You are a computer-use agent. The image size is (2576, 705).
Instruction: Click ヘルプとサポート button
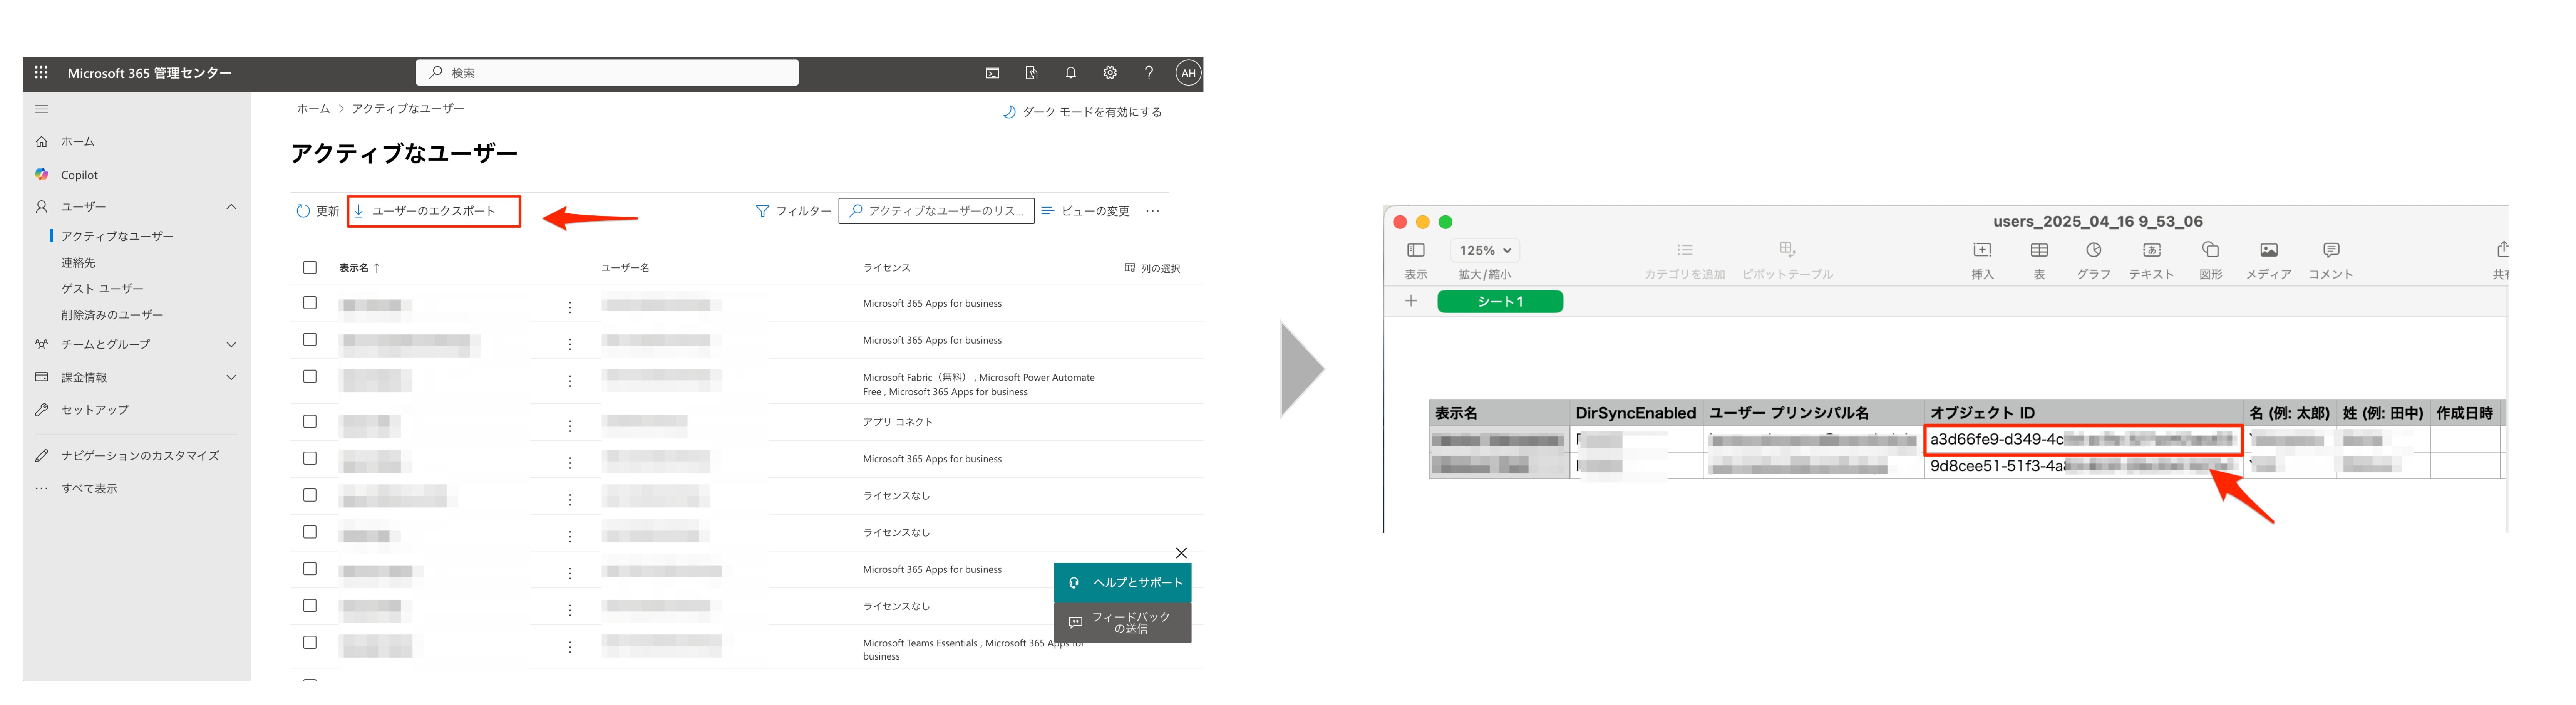(1122, 582)
